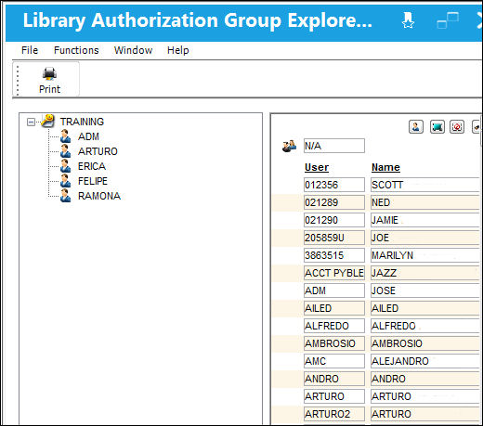
Task: Open the Functions menu
Action: tap(76, 50)
